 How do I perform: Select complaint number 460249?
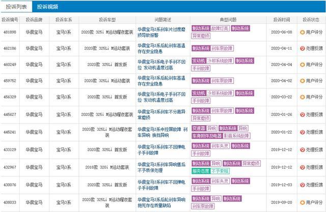(10, 65)
